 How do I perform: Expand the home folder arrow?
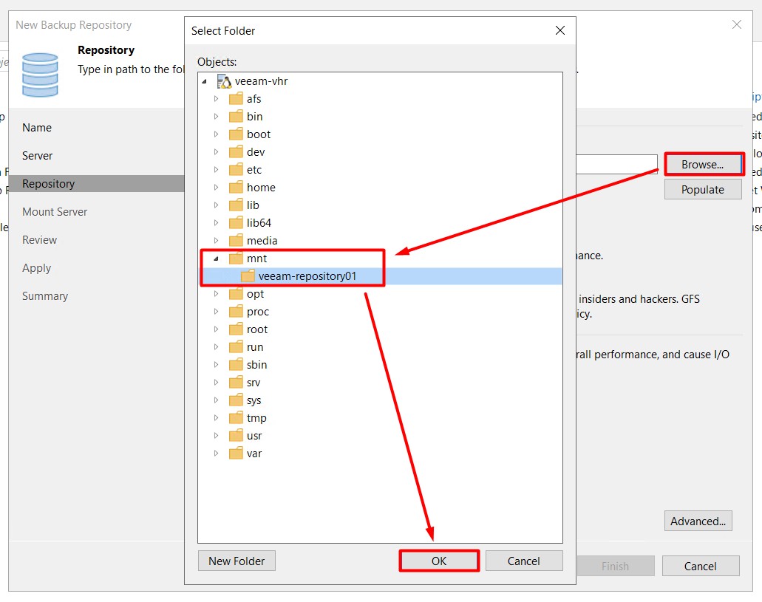(x=217, y=188)
